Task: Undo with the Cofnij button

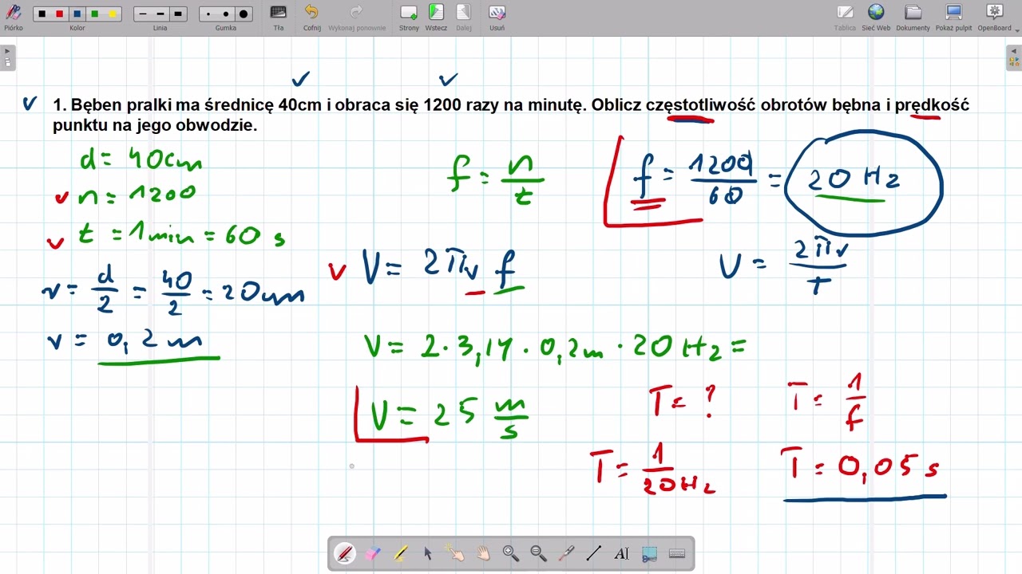Action: click(311, 16)
